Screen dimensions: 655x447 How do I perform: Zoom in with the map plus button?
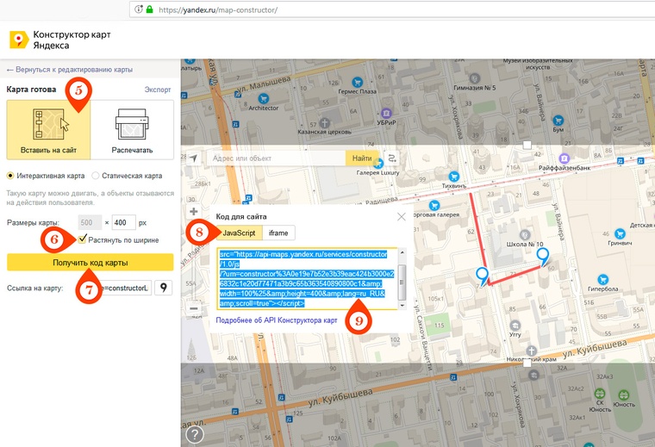(x=193, y=211)
